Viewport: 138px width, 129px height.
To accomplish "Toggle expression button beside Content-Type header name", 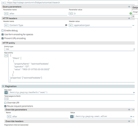I will (6, 25).
